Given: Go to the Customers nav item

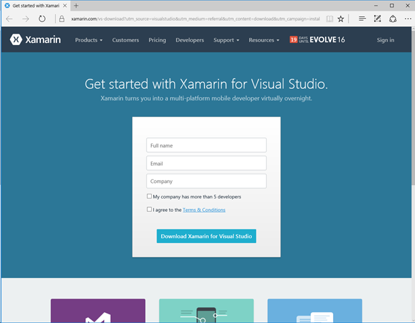Looking at the screenshot, I should [126, 40].
